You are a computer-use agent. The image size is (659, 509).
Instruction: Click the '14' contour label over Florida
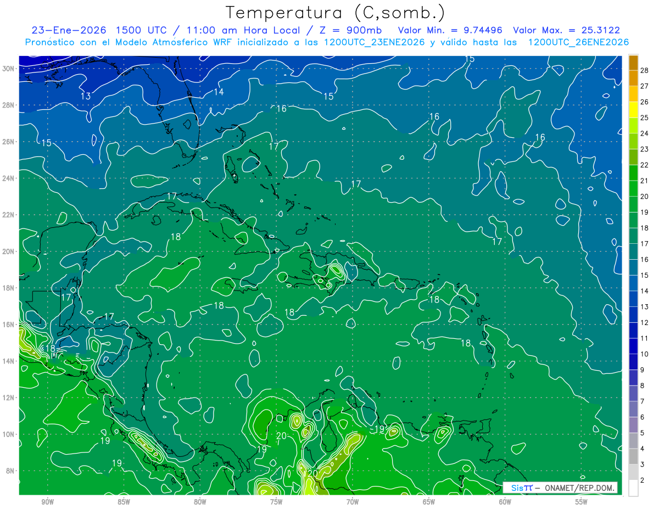pyautogui.click(x=219, y=92)
